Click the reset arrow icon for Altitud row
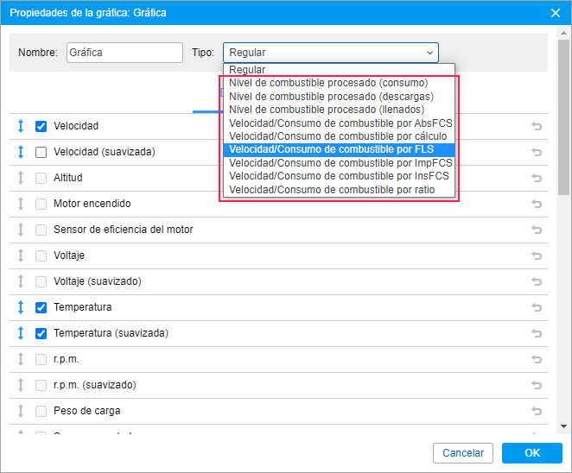Viewport: 572px width, 473px height. click(x=537, y=178)
